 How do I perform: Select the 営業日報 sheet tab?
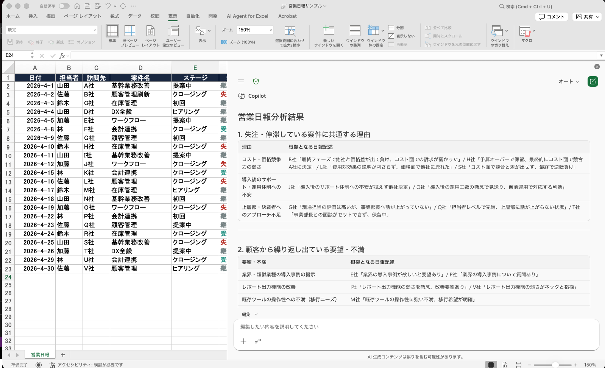tap(40, 355)
